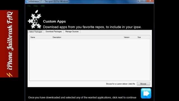Viewport: 179px width, 101px height.
Task: Open the Help menu
Action: [x=36, y=6]
